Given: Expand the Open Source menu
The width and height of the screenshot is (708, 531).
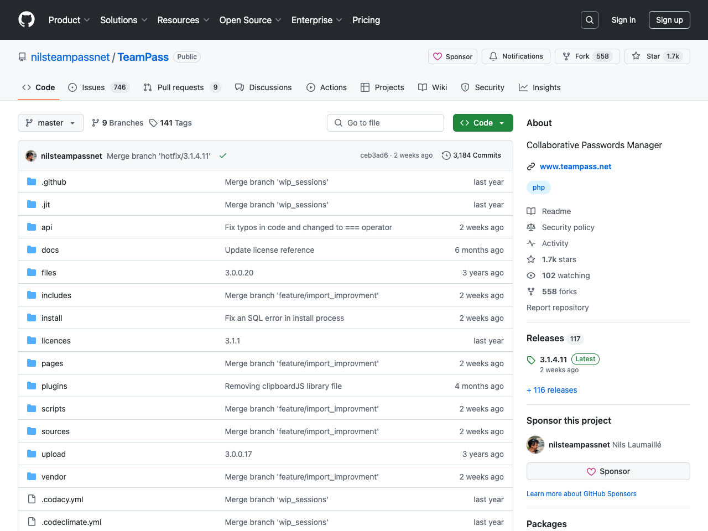Looking at the screenshot, I should [250, 20].
